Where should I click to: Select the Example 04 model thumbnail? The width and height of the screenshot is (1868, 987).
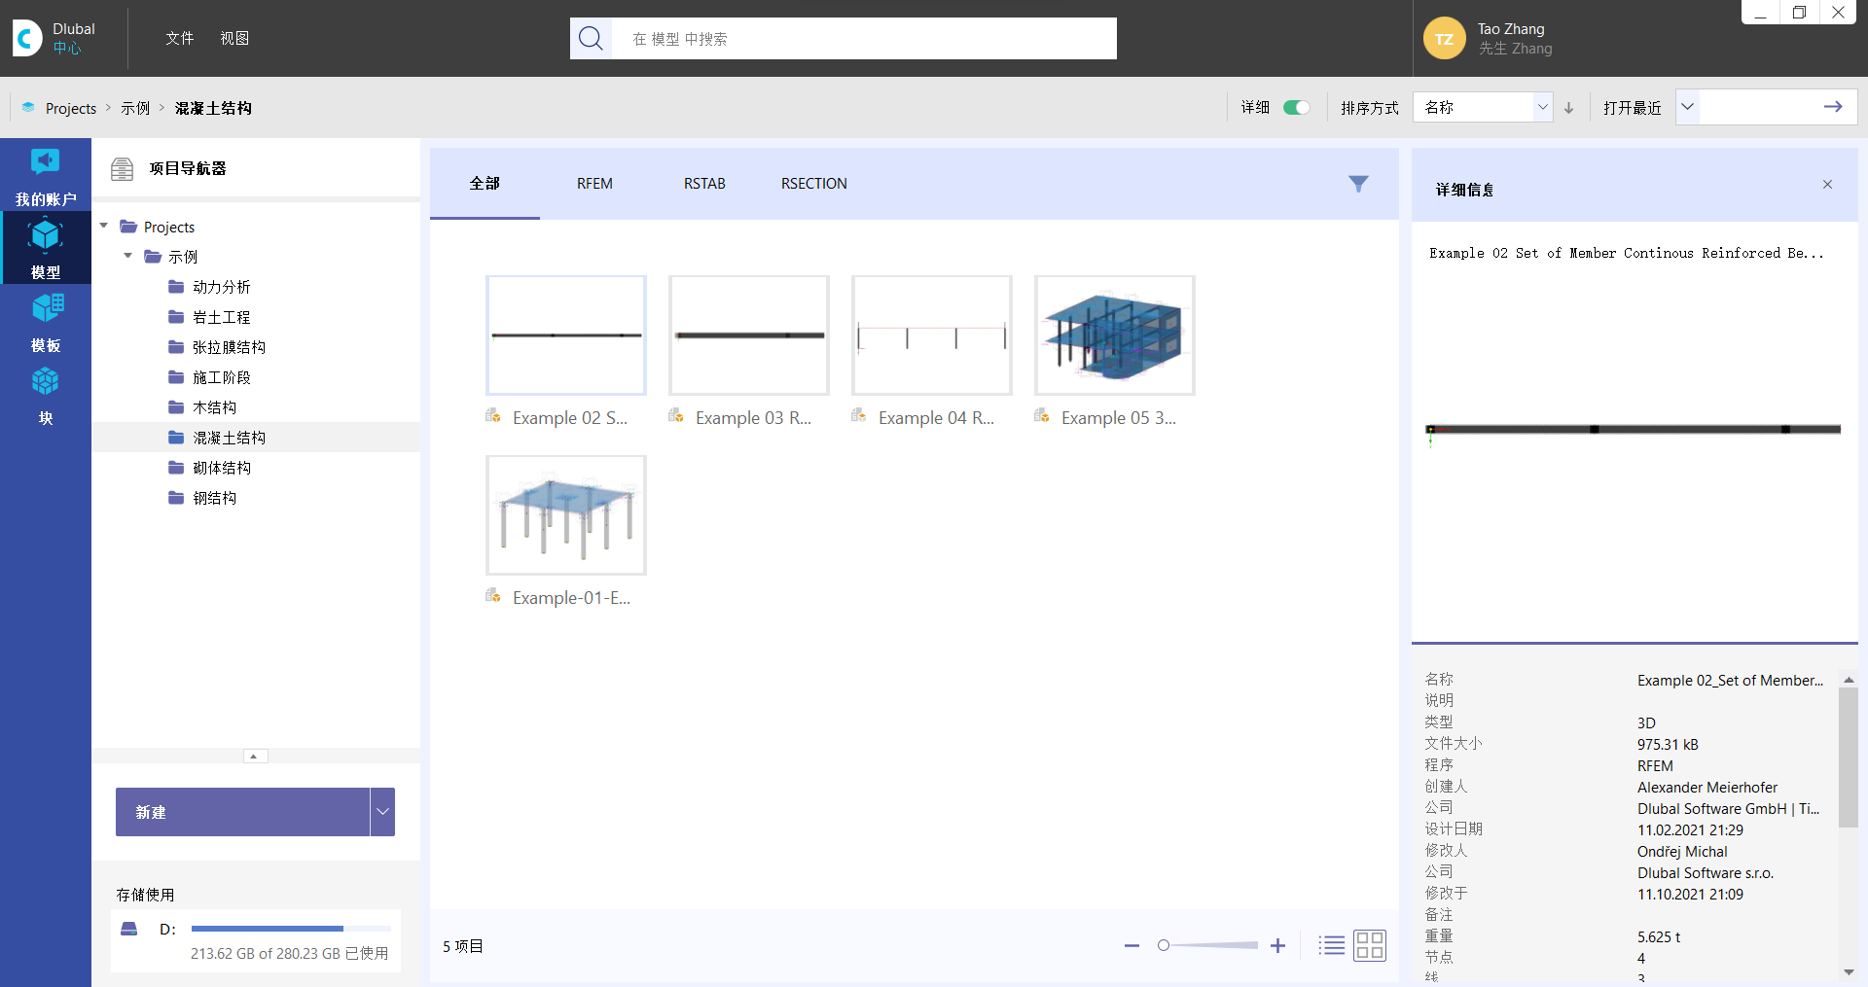(x=932, y=335)
